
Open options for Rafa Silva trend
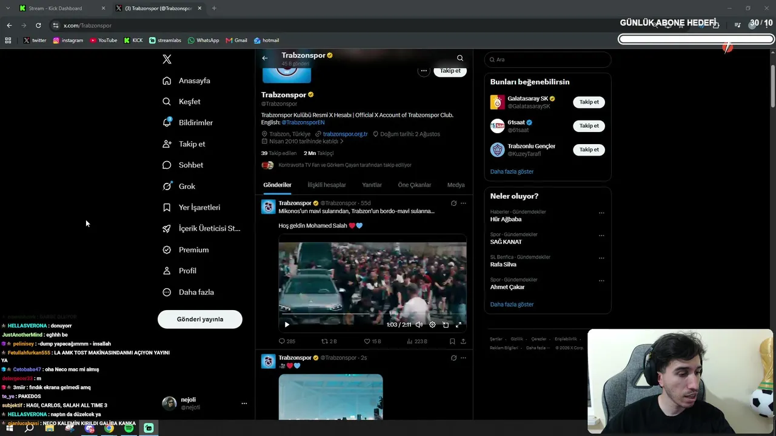[x=601, y=258]
